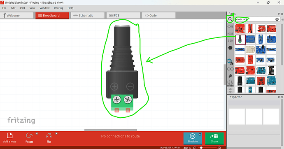Open the Routing menu
Image resolution: width=284 pixels, height=149 pixels.
(58, 8)
